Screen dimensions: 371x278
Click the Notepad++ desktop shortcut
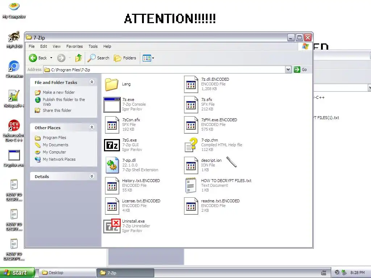pyautogui.click(x=13, y=99)
